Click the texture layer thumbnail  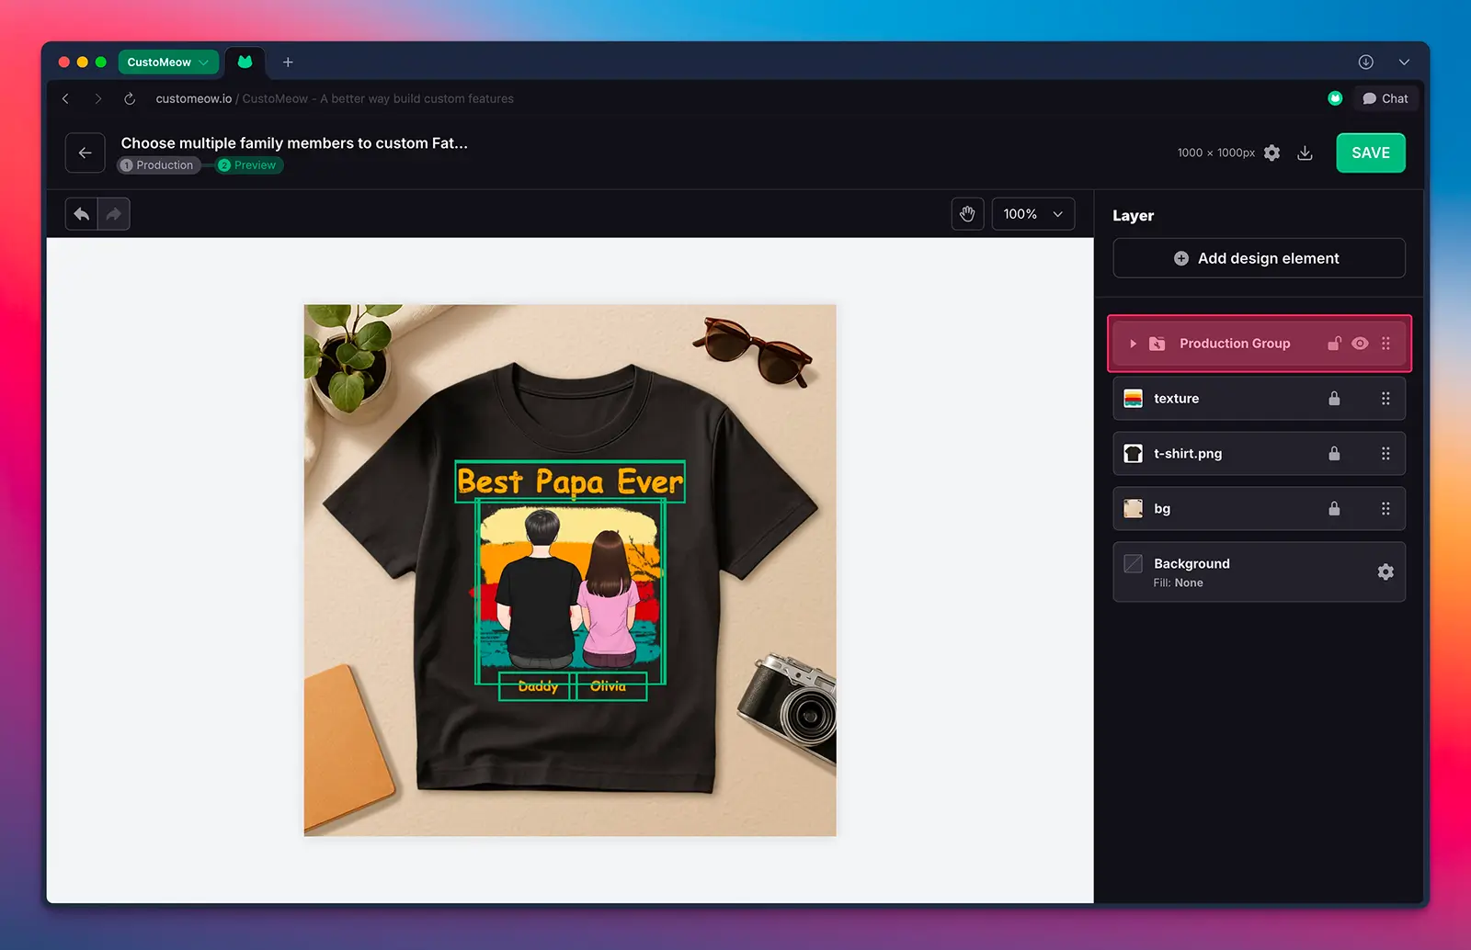(1134, 399)
